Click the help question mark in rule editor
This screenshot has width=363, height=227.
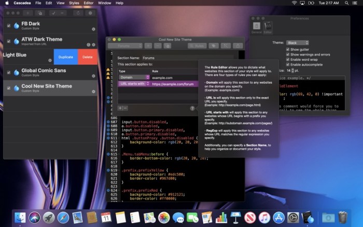point(192,108)
